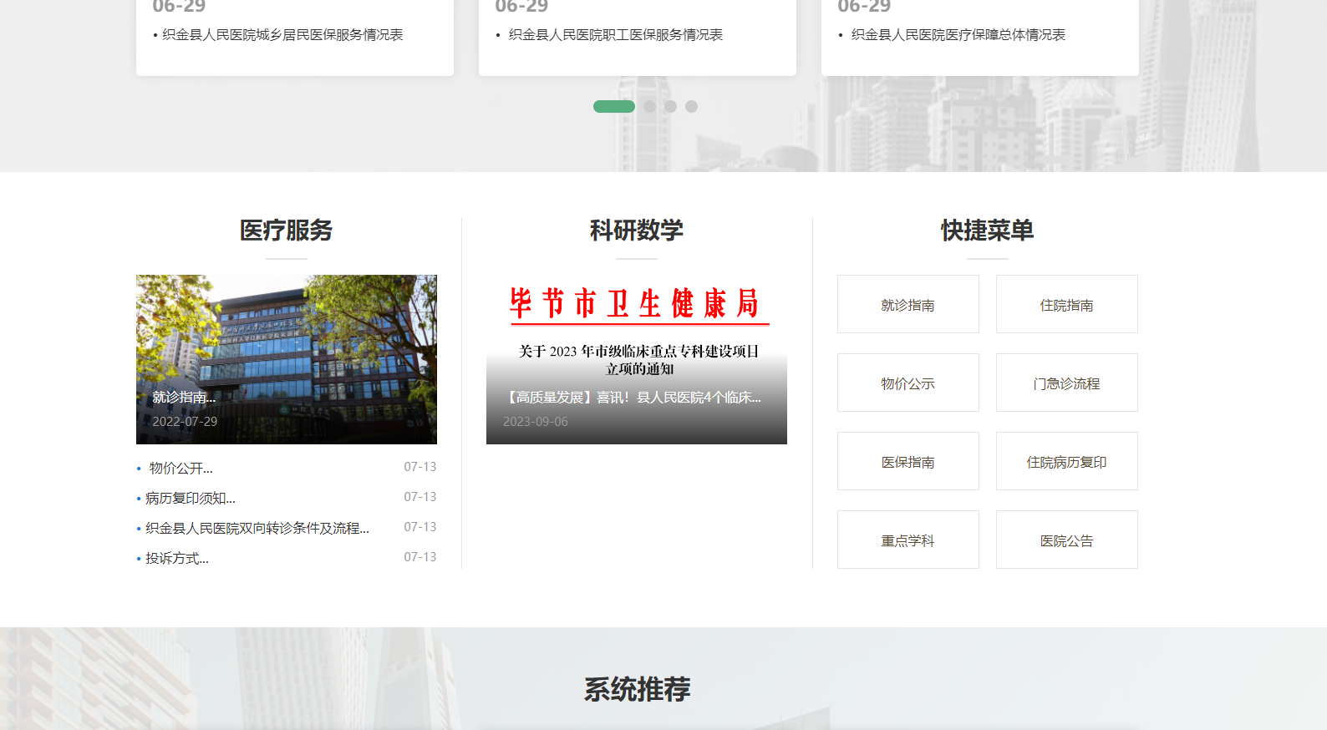Click the 07-13 date beside 投诉方式
This screenshot has height=730, width=1327.
click(420, 557)
